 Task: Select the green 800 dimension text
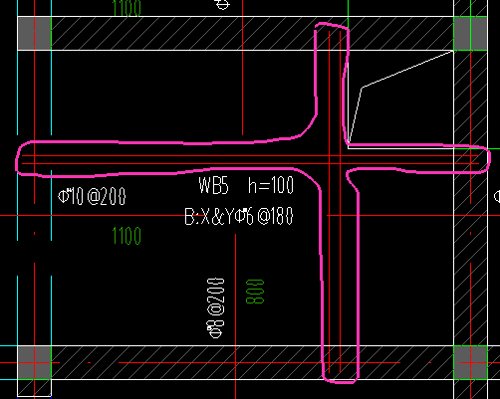click(x=255, y=292)
